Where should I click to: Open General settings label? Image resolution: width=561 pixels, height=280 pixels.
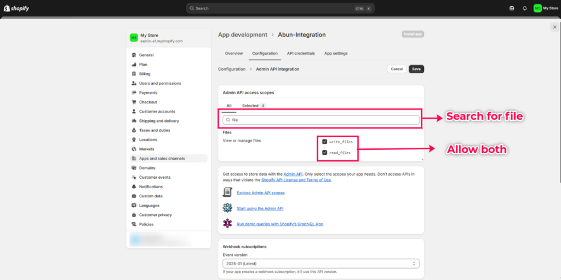(146, 55)
